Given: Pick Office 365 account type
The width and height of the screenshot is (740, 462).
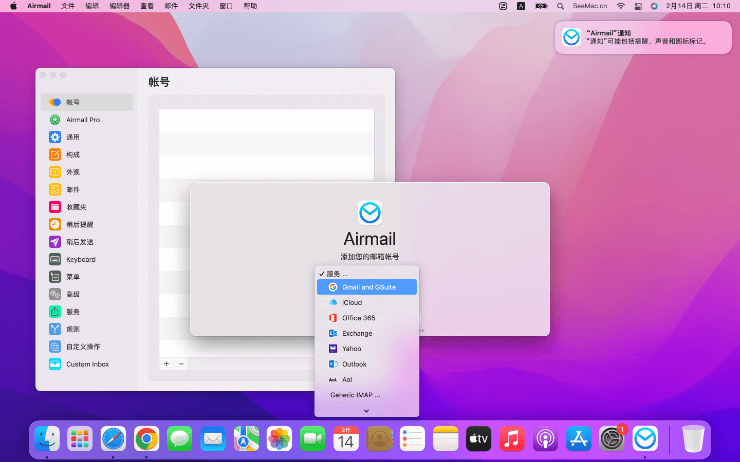Looking at the screenshot, I should coord(358,318).
